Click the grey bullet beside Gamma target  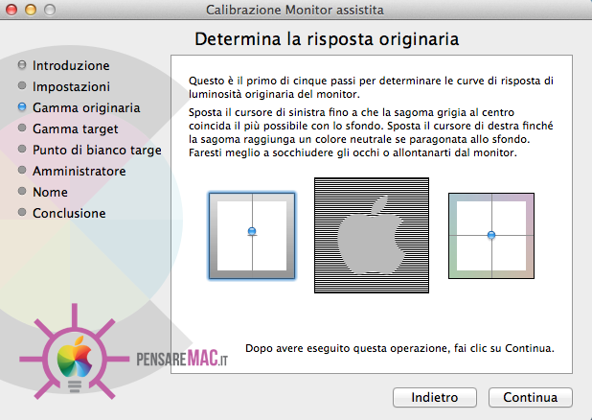[x=22, y=128]
